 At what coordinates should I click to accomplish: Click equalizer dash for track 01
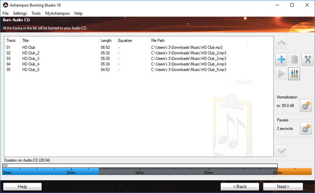click(x=119, y=47)
